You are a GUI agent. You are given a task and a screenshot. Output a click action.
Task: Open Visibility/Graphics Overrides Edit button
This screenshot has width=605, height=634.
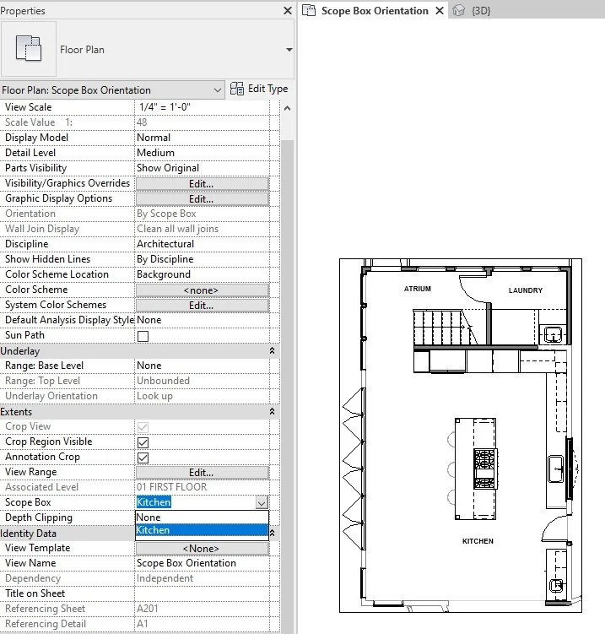pos(202,183)
